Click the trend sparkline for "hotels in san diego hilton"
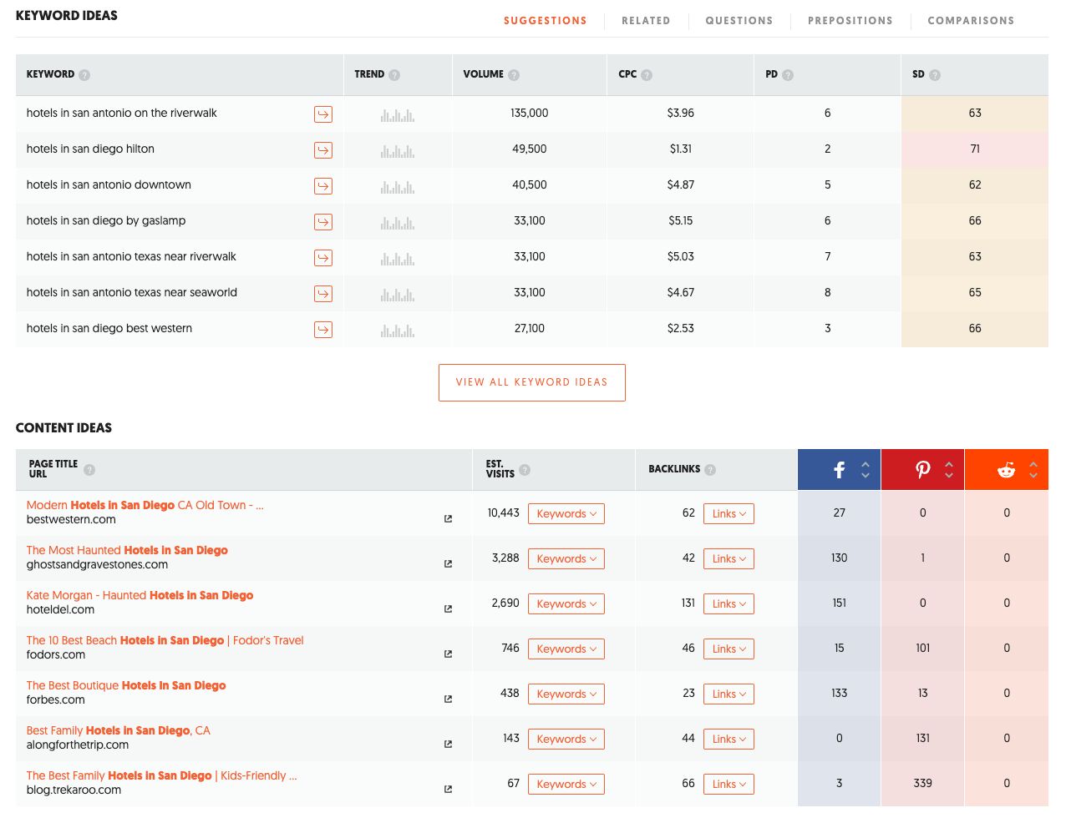The height and width of the screenshot is (823, 1066). [x=397, y=151]
